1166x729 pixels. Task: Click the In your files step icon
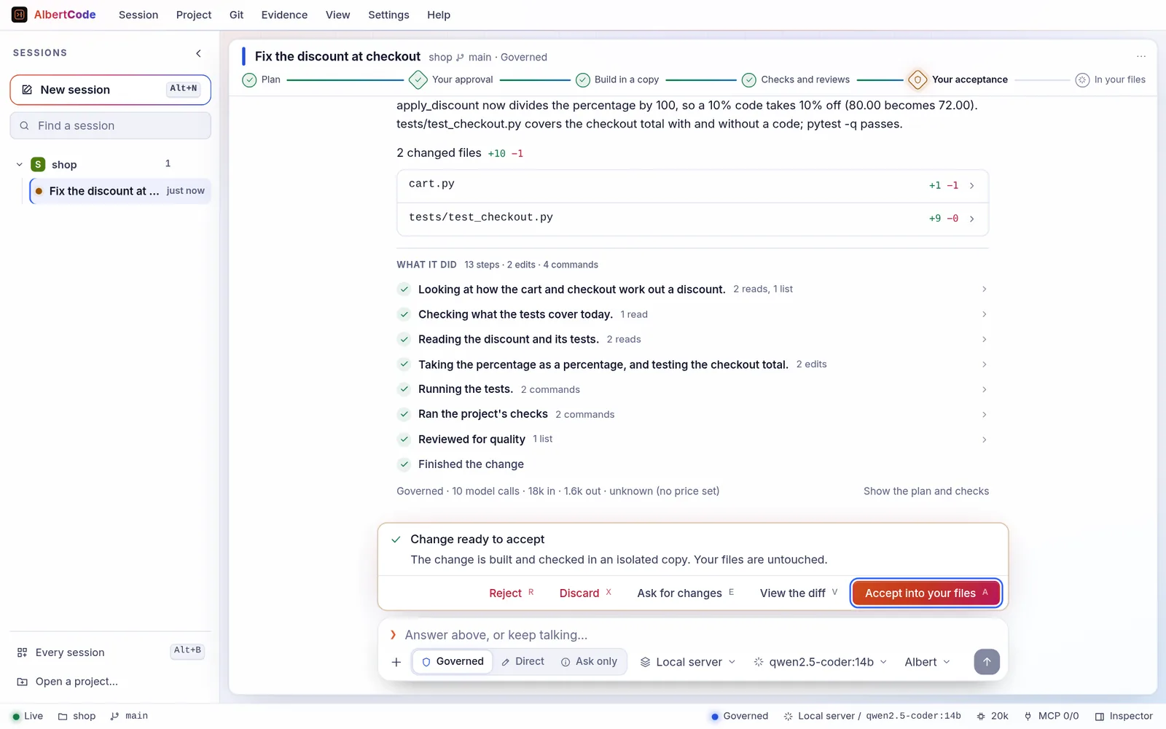point(1082,79)
